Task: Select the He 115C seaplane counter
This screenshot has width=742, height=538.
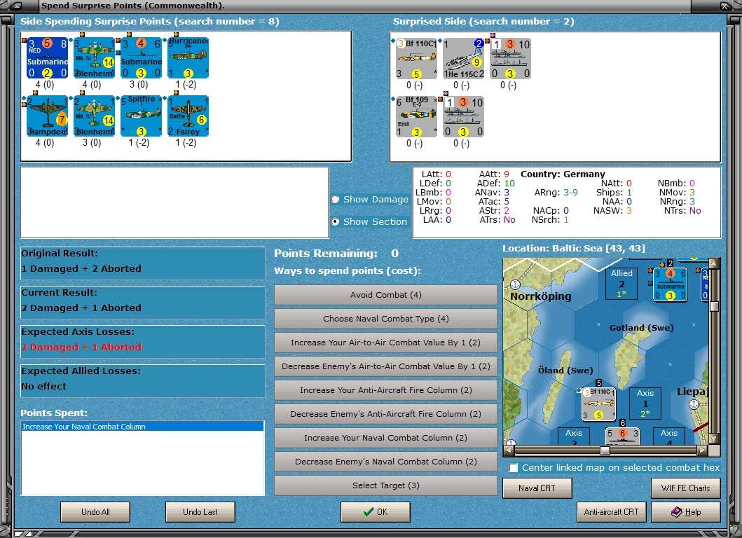Action: point(463,59)
